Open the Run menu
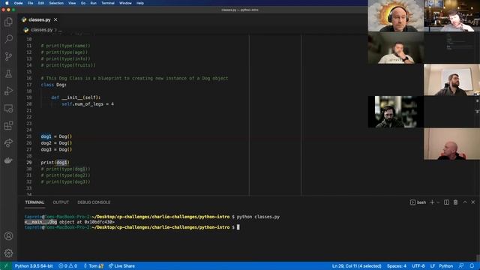The height and width of the screenshot is (270, 480). click(x=93, y=3)
